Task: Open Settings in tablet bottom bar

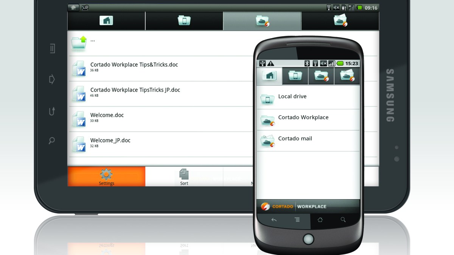Action: 106,177
